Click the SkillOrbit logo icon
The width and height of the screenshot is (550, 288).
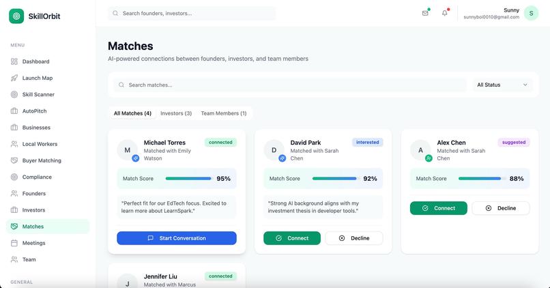[x=16, y=16]
